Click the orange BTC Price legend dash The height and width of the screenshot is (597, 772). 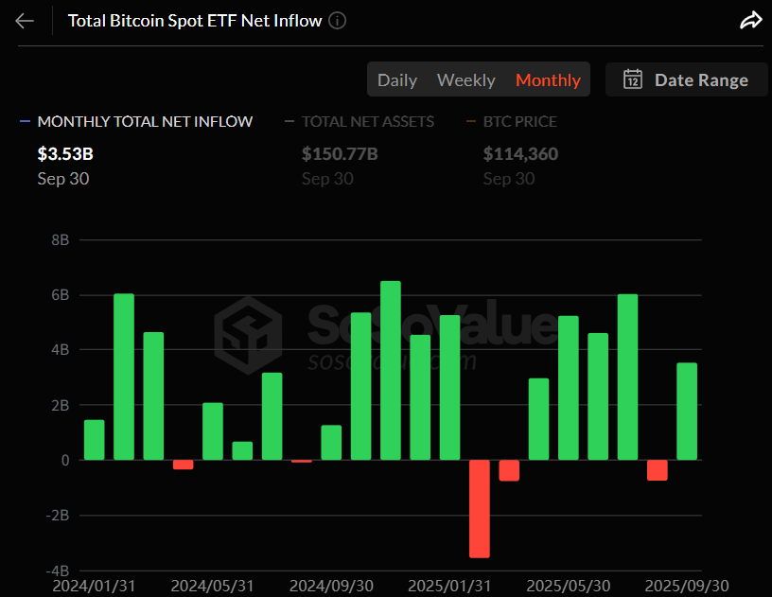471,121
